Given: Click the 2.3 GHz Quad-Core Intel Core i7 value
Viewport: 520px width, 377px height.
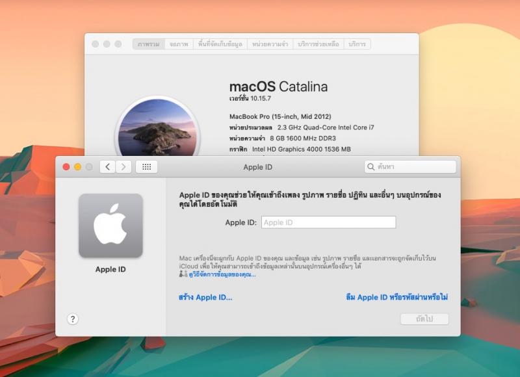Looking at the screenshot, I should tap(326, 127).
